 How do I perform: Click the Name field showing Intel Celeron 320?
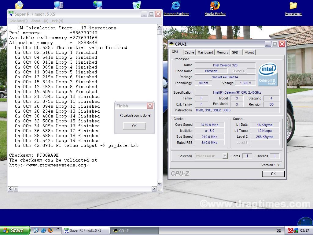225,65
